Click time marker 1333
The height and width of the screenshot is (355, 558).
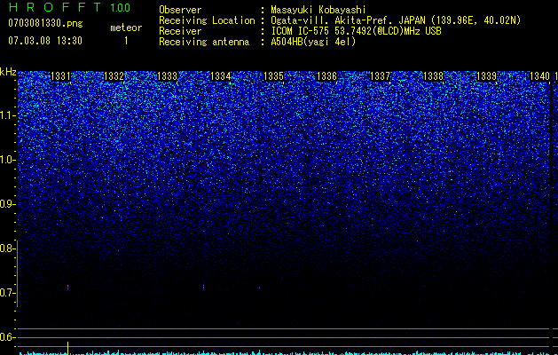tap(167, 76)
